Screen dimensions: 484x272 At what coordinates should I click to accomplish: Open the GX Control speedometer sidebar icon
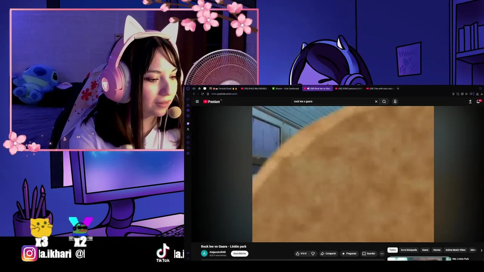coord(188,100)
